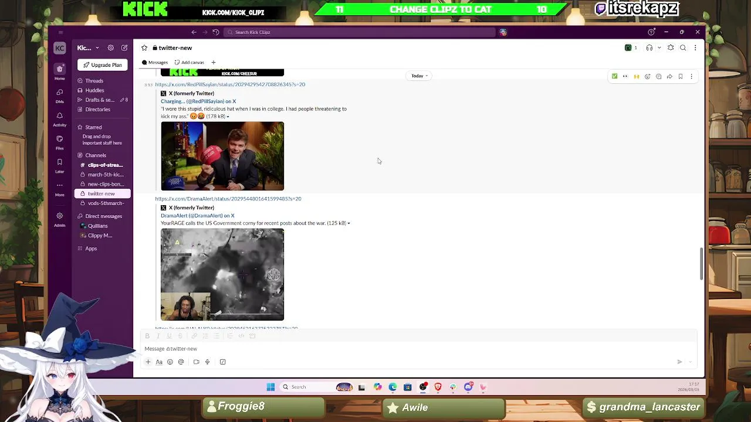
Task: React with eyes emoji on message
Action: click(625, 76)
